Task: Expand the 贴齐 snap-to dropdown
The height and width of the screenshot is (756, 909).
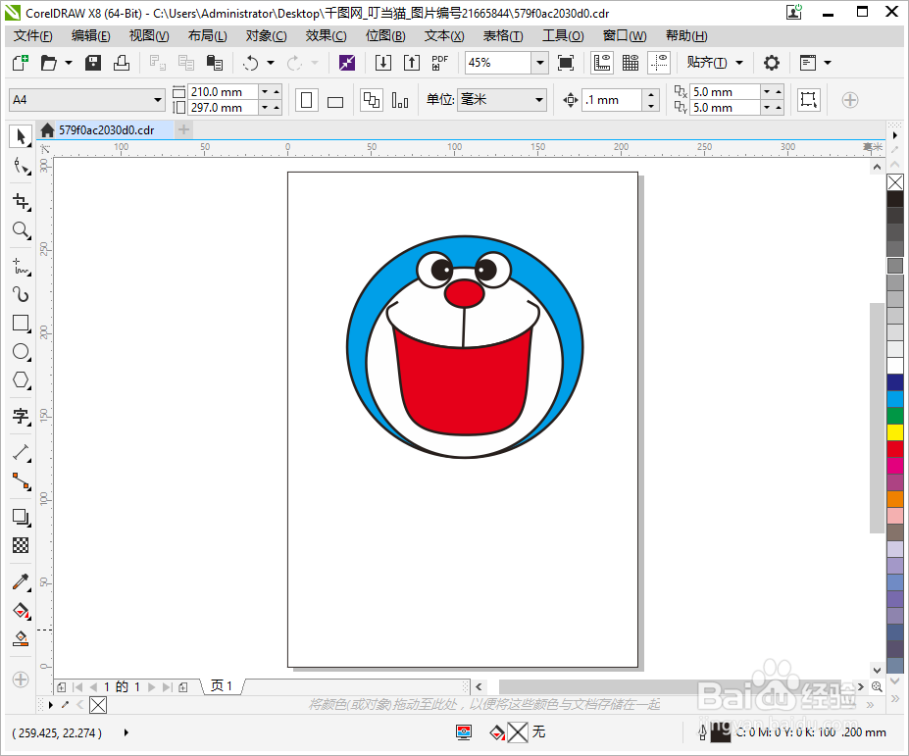Action: 739,63
